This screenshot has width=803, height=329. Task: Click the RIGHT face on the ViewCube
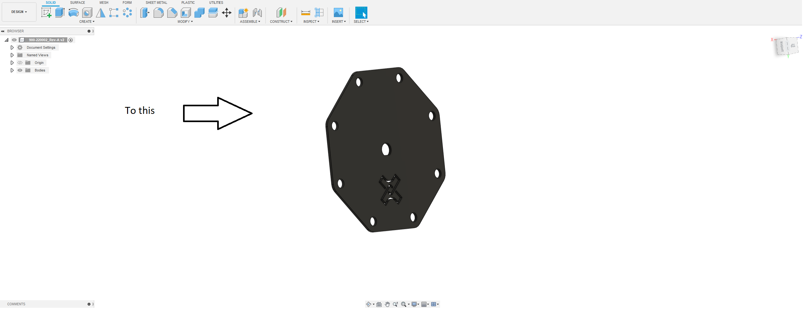tap(781, 46)
